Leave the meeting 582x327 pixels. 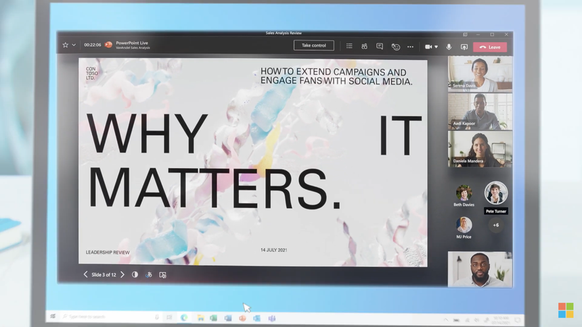coord(490,47)
